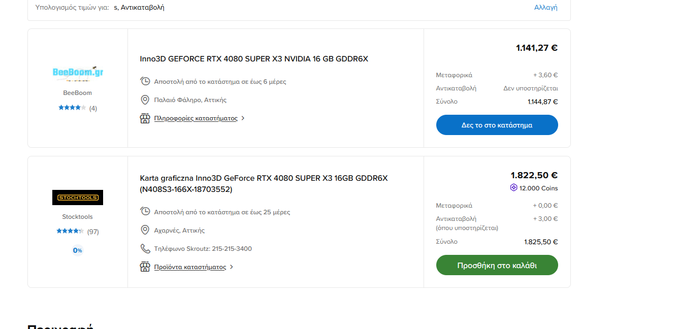Screen dimensions: 678x329
Task: Click the Δες το στο κατάστημα button
Action: point(497,125)
